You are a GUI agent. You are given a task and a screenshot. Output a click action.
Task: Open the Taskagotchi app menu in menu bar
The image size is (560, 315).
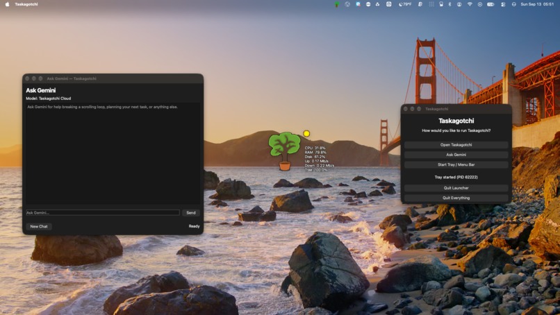[26, 4]
